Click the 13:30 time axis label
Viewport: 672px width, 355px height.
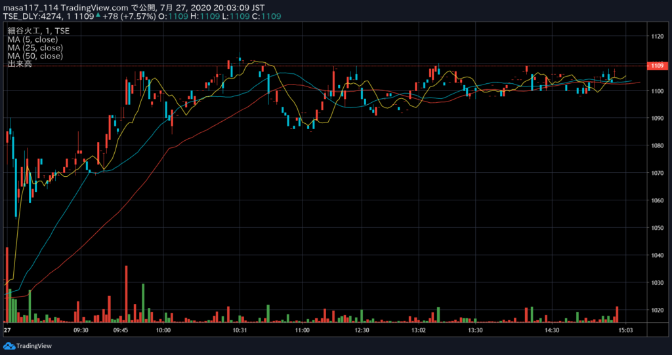click(x=476, y=330)
